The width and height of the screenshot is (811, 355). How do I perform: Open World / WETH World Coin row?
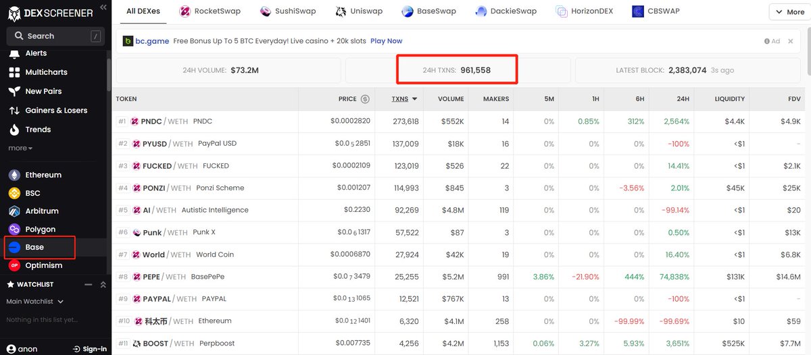458,255
